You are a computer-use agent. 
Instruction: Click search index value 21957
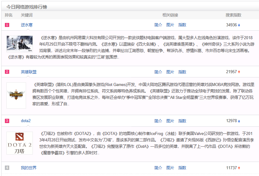tap(231, 72)
